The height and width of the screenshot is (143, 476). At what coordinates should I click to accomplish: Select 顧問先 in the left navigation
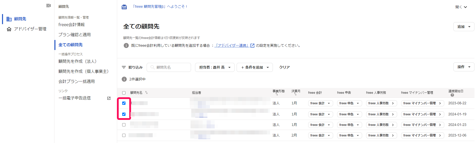pos(20,19)
